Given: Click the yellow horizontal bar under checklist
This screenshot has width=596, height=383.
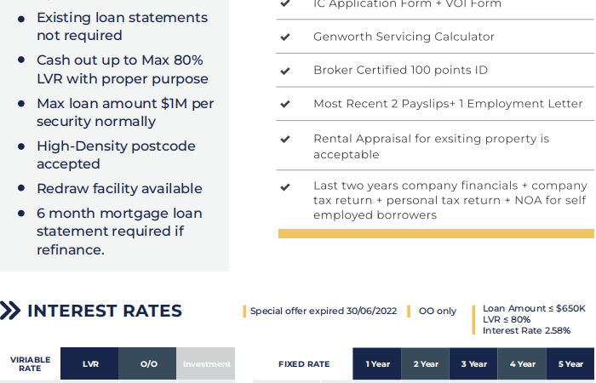Looking at the screenshot, I should (436, 234).
